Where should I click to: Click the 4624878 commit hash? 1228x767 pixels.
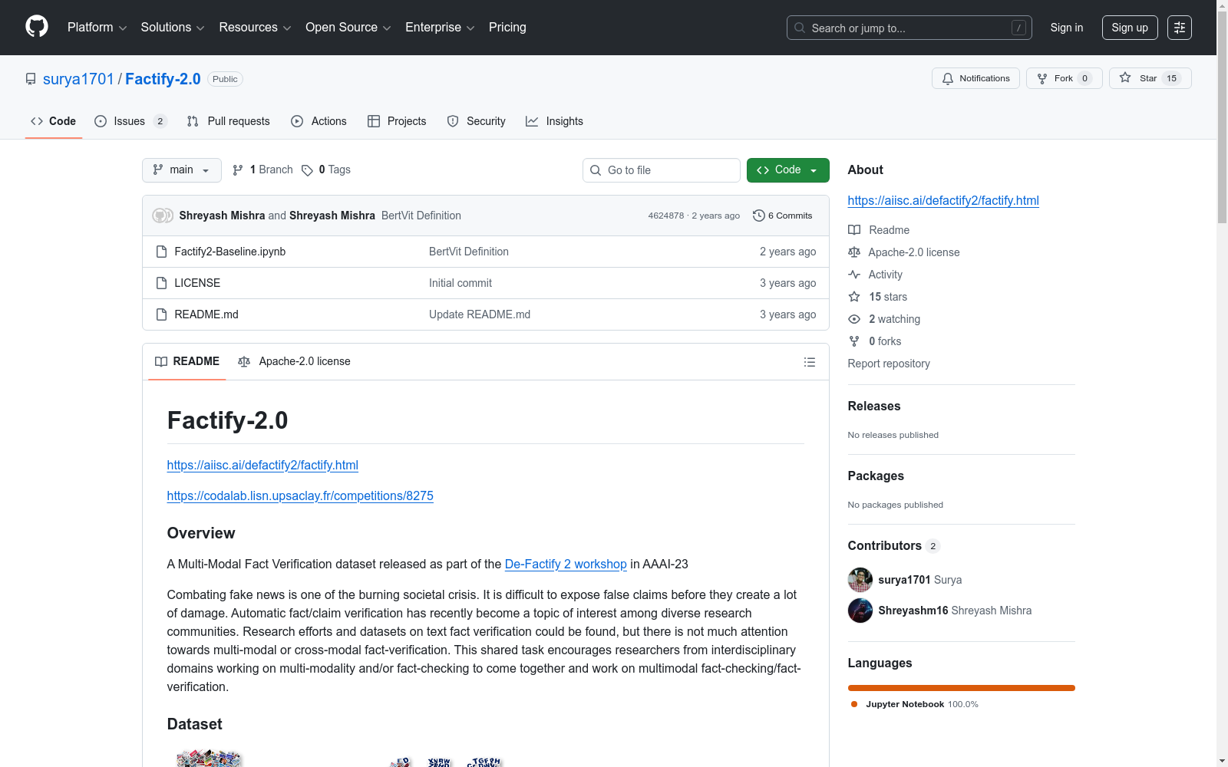666,216
